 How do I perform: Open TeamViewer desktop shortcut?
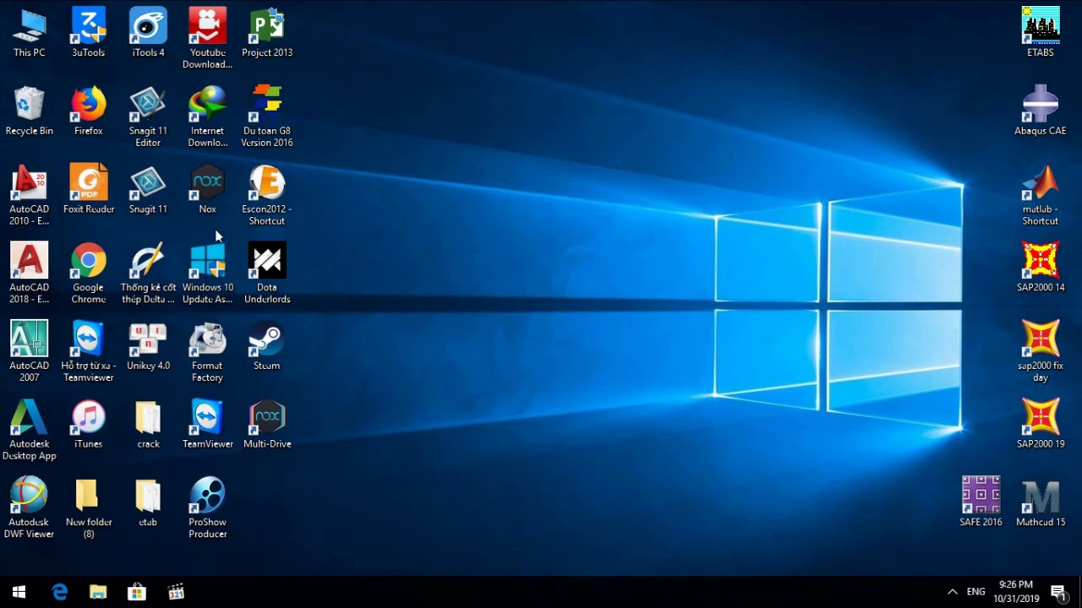(x=207, y=425)
